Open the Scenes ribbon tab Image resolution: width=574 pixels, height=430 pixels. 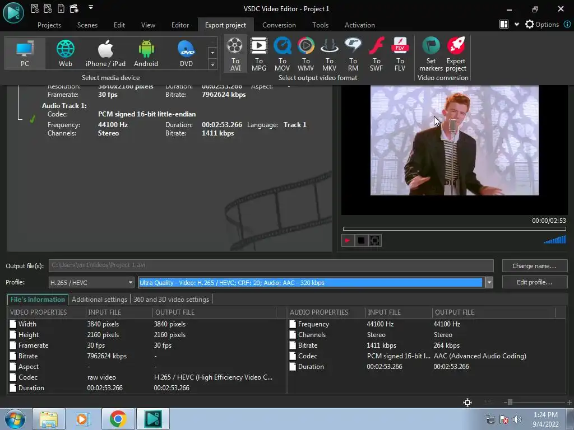tap(87, 25)
